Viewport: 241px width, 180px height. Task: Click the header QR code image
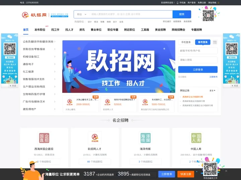click(208, 15)
